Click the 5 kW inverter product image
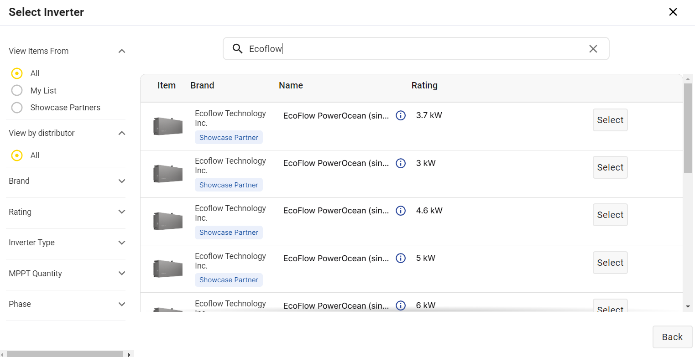Viewport: 695px width, 357px height. click(168, 269)
